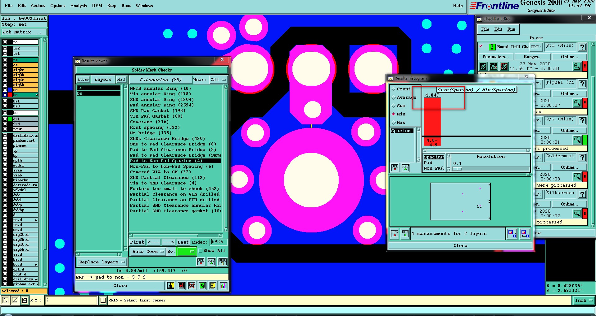The height and width of the screenshot is (316, 596).
Task: Select Count radio in Results histogram
Action: 394,89
